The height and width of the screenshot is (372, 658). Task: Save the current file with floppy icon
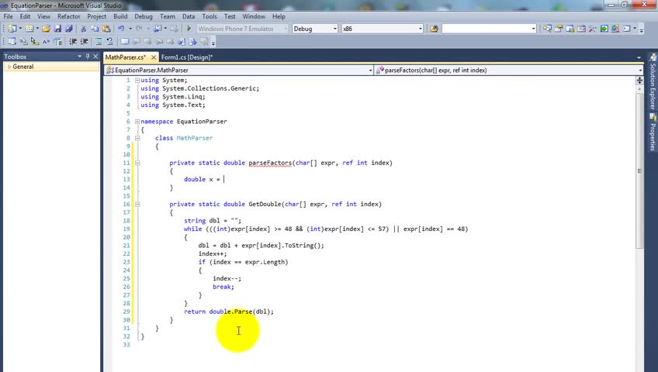pos(57,29)
